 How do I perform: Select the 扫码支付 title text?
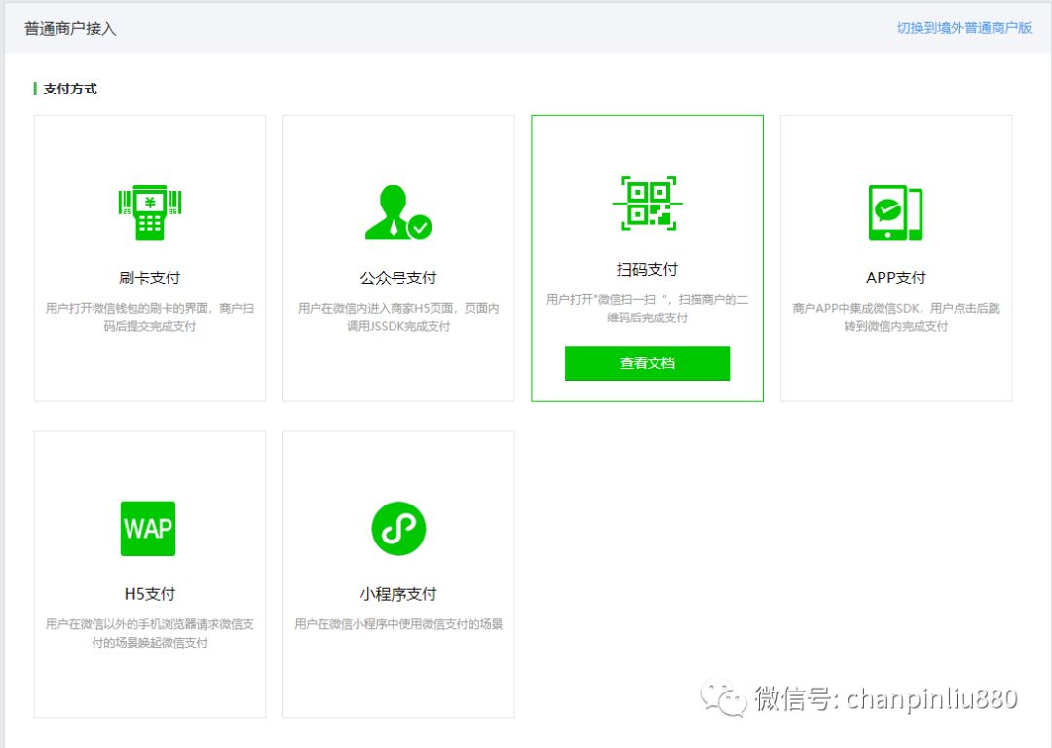pyautogui.click(x=648, y=269)
